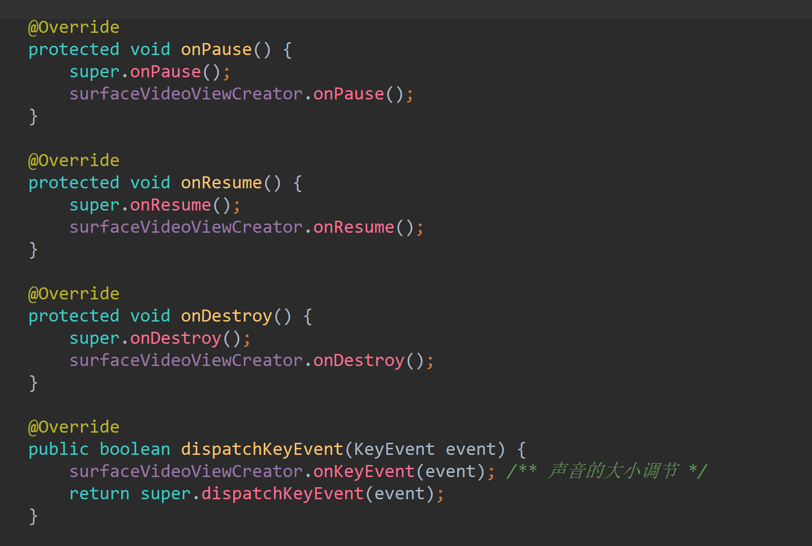
Task: Click the @Override annotation above dispatchKeyEvent
Action: click(x=74, y=427)
